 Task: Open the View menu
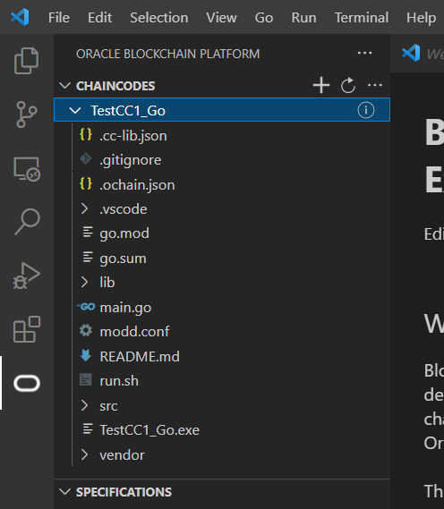point(221,18)
